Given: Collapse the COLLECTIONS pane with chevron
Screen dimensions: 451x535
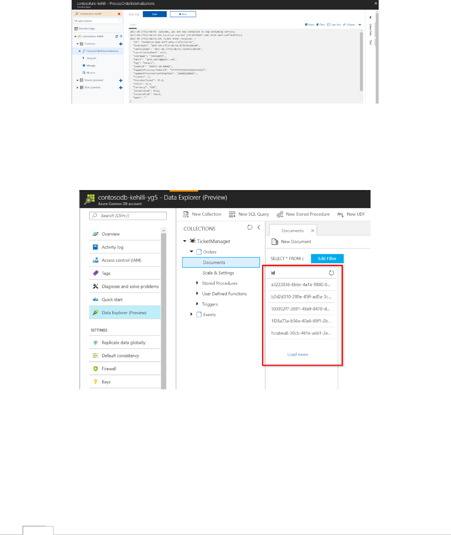Looking at the screenshot, I should tap(259, 227).
